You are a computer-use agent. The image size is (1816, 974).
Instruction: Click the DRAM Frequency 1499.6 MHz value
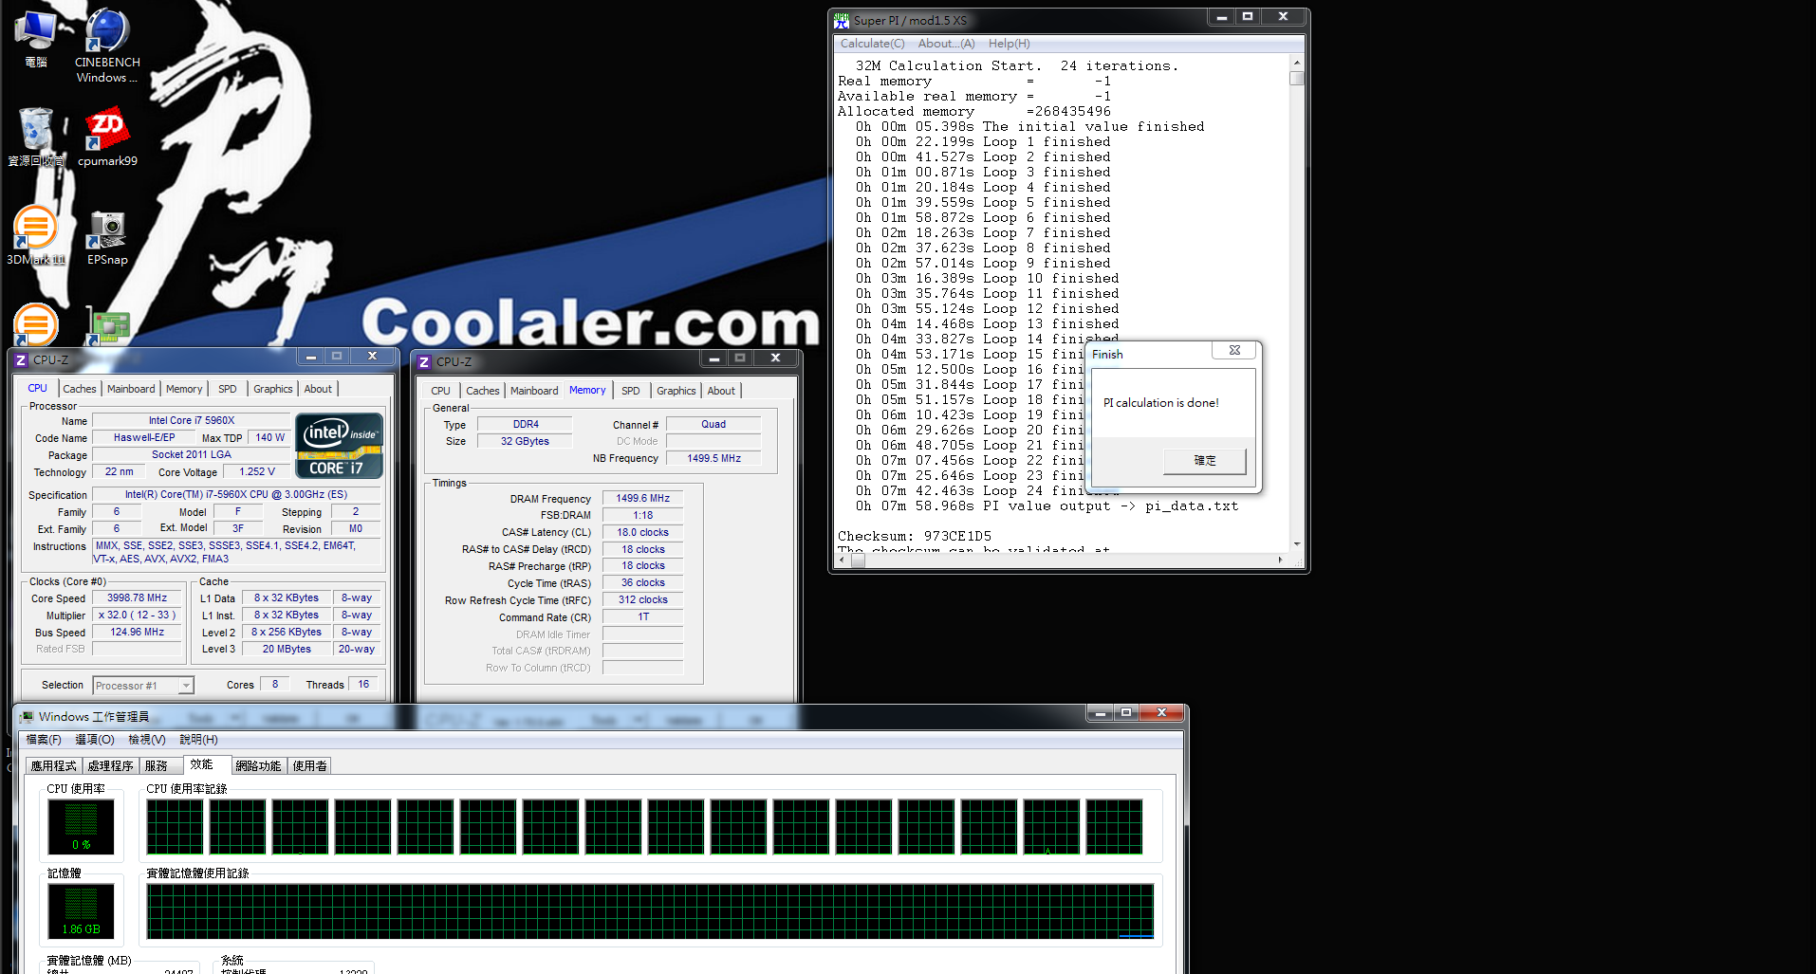pos(643,499)
